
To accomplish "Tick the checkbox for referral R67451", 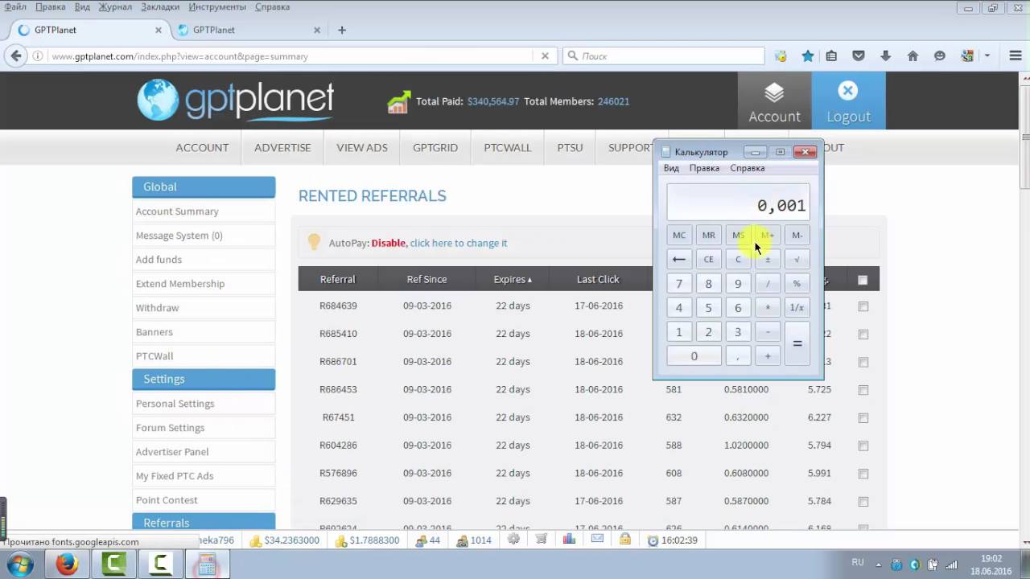I will point(863,418).
